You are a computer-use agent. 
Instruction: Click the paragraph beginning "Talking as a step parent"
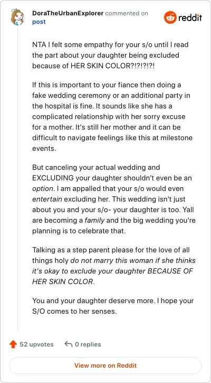pos(114,266)
